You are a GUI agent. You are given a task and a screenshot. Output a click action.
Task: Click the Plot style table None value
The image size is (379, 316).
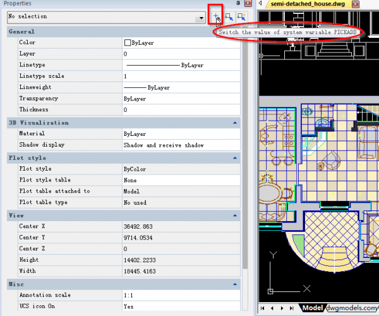[x=181, y=180]
